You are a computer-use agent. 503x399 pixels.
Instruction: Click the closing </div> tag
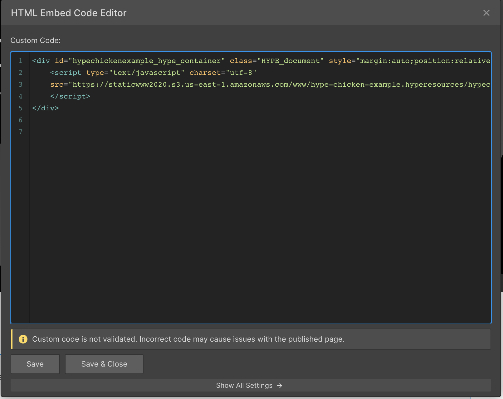(x=46, y=108)
